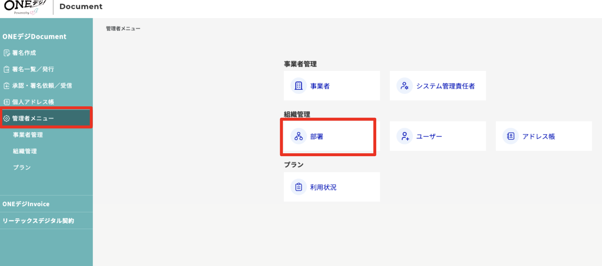Click the building icon on 事業者 card
Screen dimensions: 602x266
299,86
